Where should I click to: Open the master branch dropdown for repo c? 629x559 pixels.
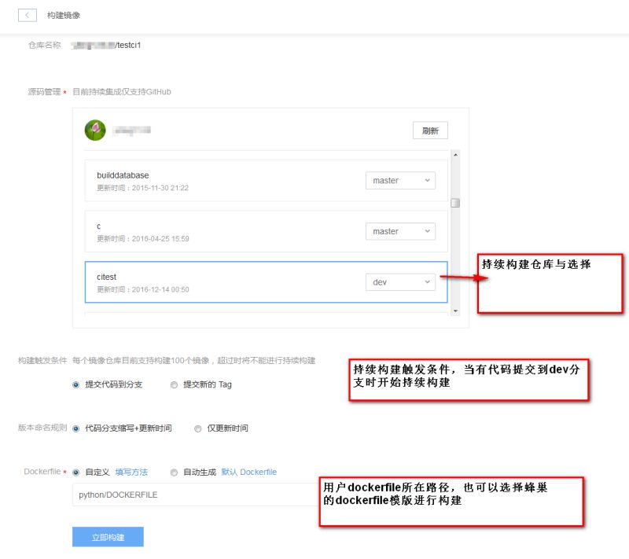(400, 230)
